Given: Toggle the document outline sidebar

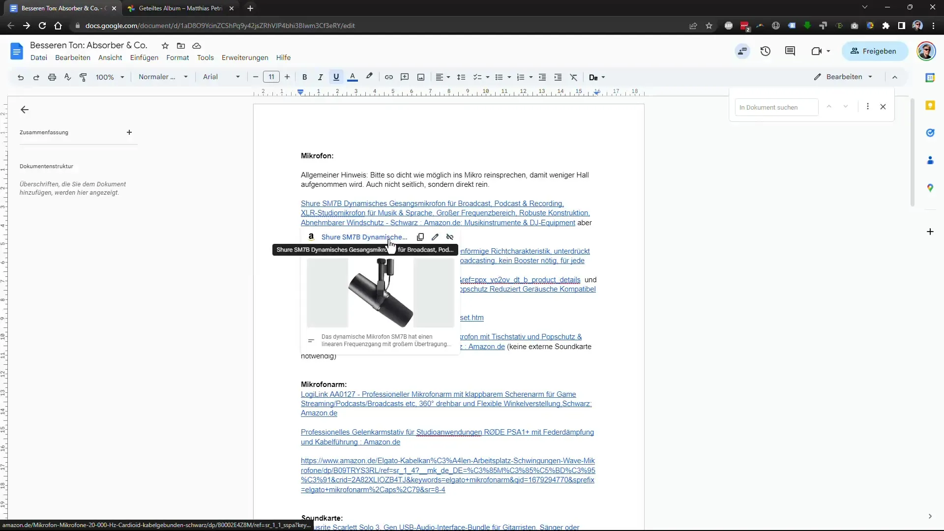Looking at the screenshot, I should 24,110.
